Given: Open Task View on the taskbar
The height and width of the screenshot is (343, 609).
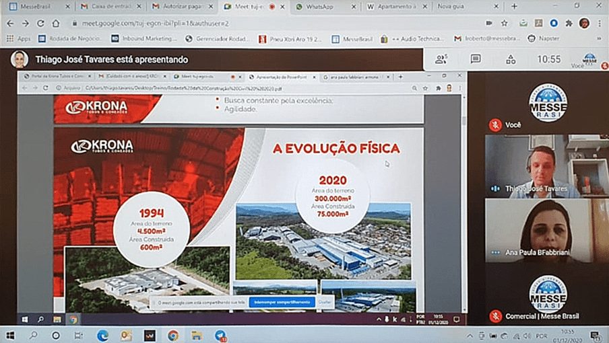Looking at the screenshot, I should pyautogui.click(x=78, y=335).
